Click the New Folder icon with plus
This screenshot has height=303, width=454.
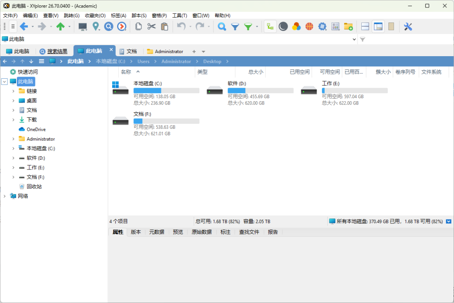348,27
